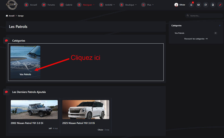The image size is (224, 138).
Task: Open the reports flag icon
Action: [206, 5]
